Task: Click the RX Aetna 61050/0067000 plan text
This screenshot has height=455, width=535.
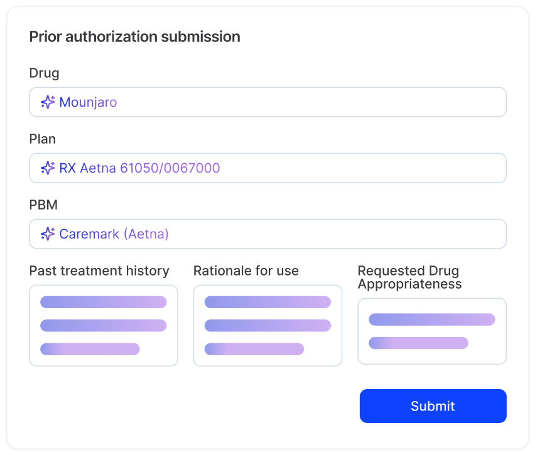Action: click(x=139, y=168)
